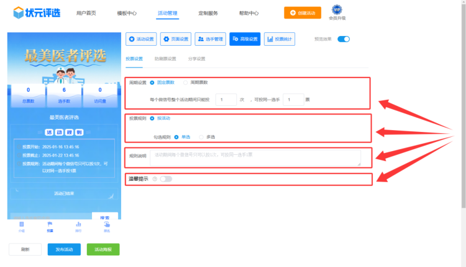This screenshot has height=267, width=466.
Task: Switch to the 分享设置 tab
Action: [196, 59]
